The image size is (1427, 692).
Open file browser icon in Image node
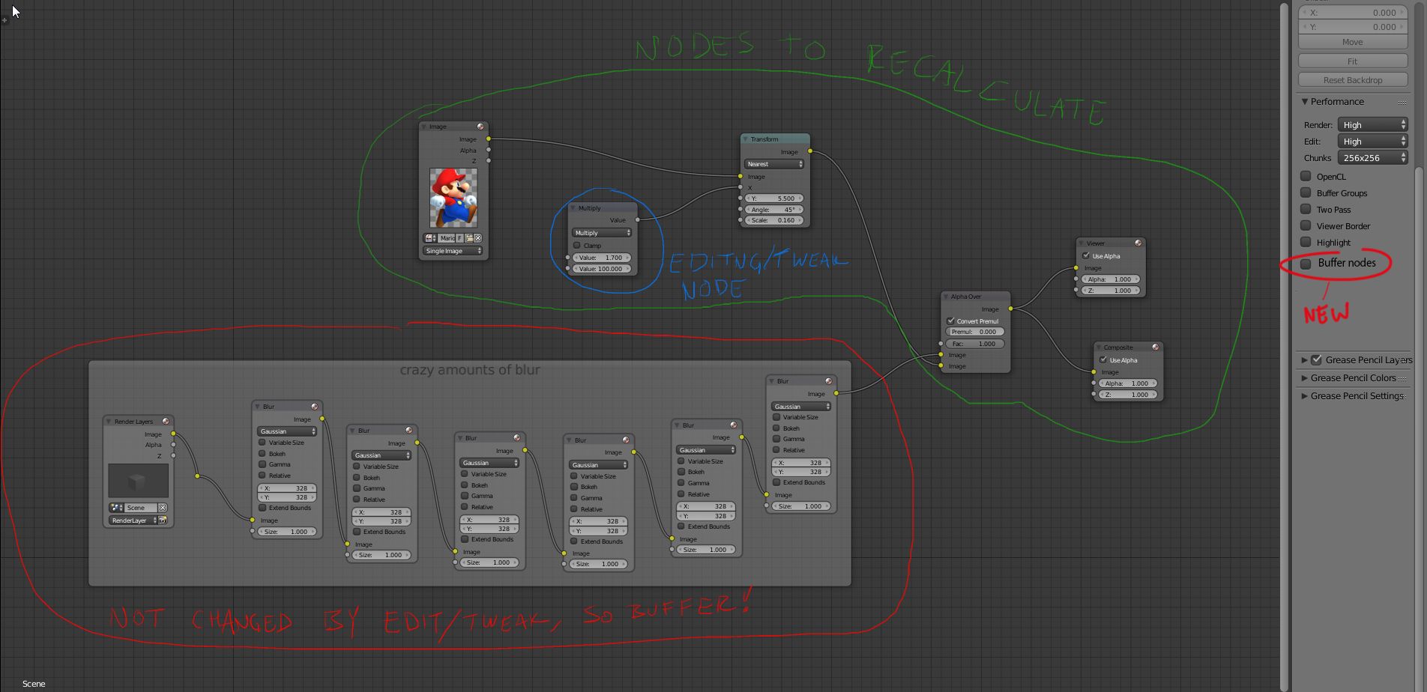pyautogui.click(x=469, y=238)
